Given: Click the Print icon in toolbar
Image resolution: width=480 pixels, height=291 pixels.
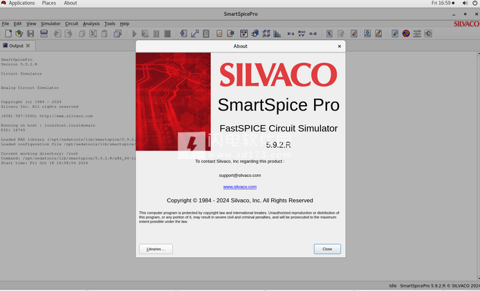Looking at the screenshot, I should (x=44, y=34).
